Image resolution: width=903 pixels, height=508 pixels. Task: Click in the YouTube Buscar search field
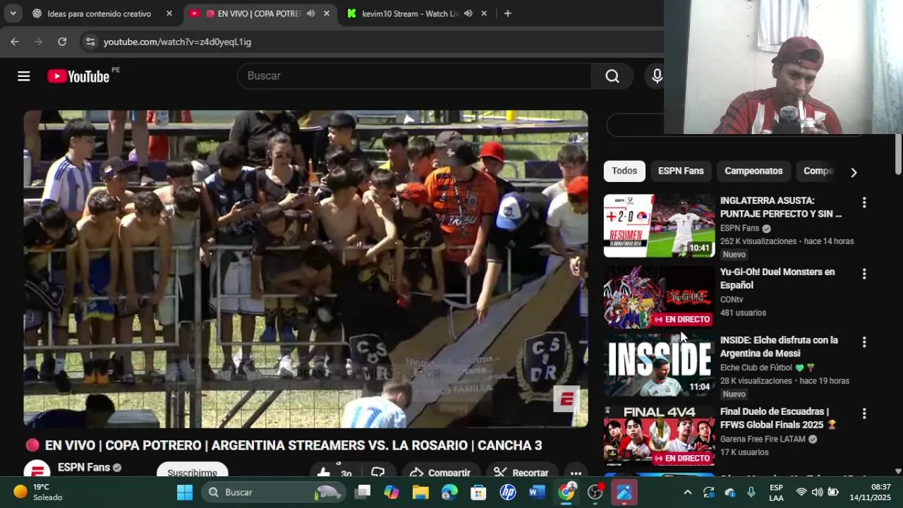click(414, 76)
